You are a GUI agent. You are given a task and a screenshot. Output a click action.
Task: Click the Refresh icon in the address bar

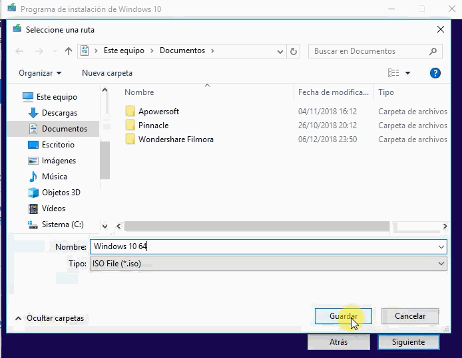click(x=294, y=51)
